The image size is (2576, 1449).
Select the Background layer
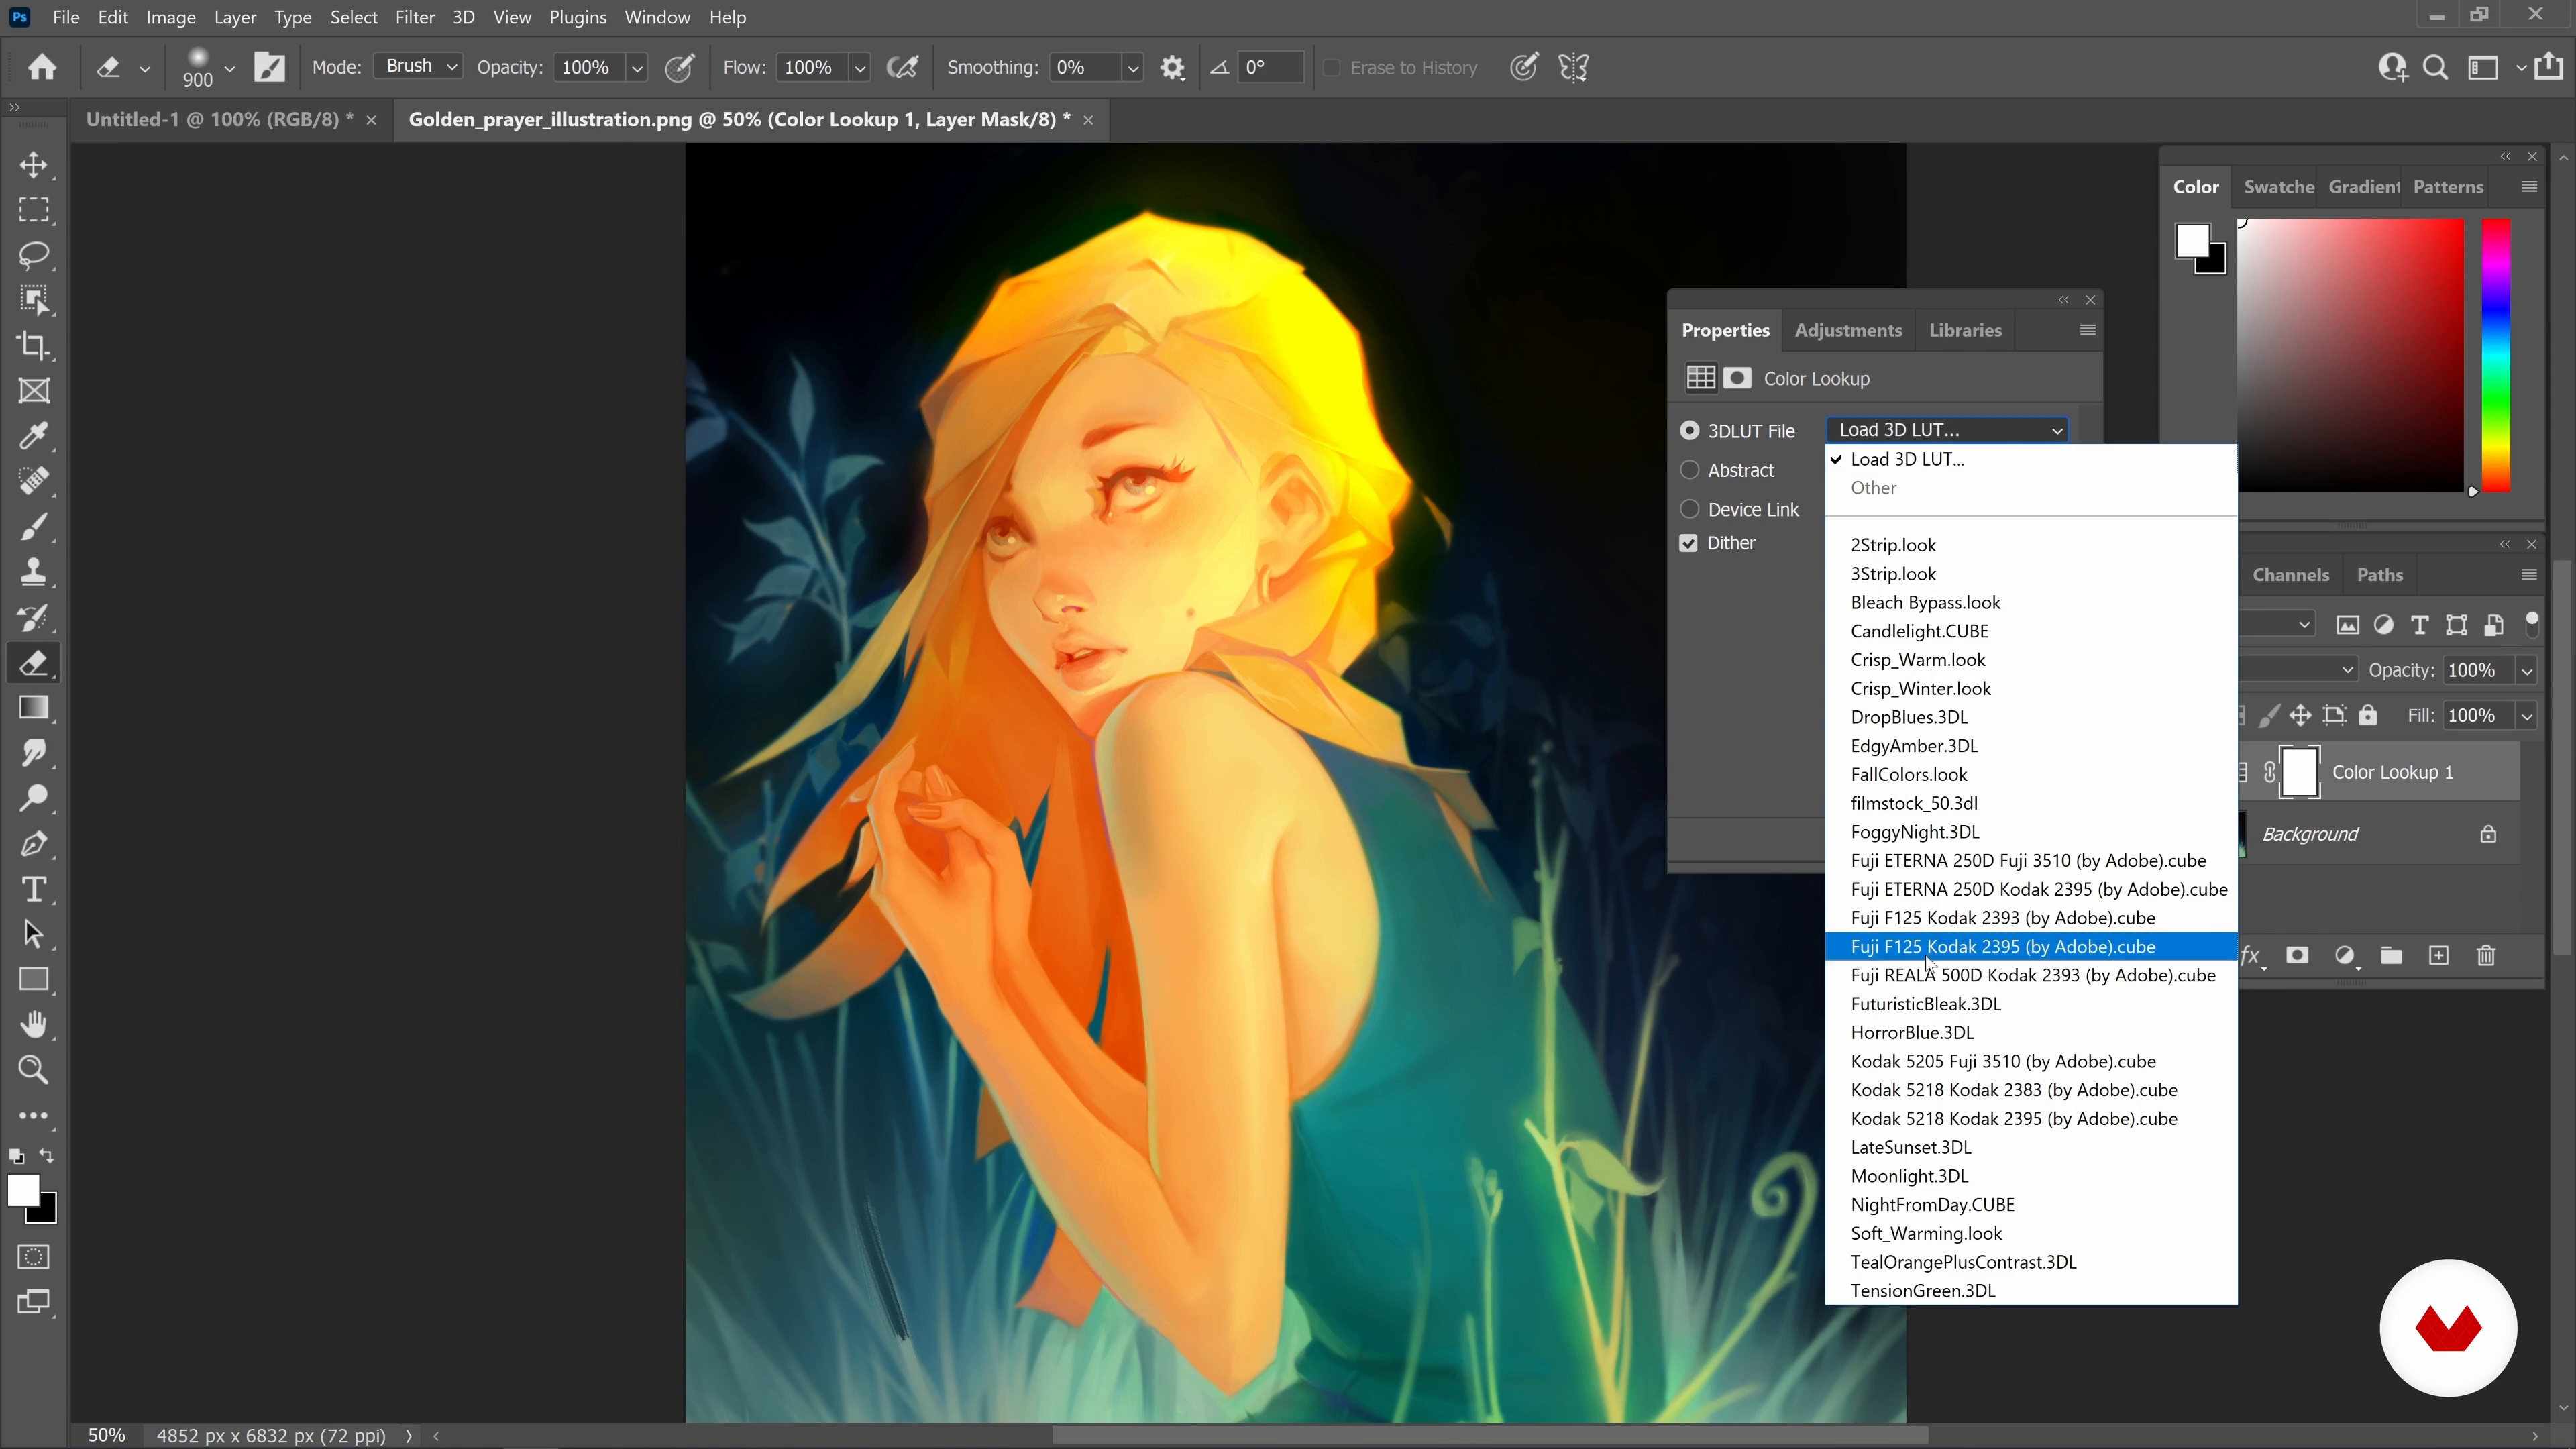pyautogui.click(x=2380, y=834)
